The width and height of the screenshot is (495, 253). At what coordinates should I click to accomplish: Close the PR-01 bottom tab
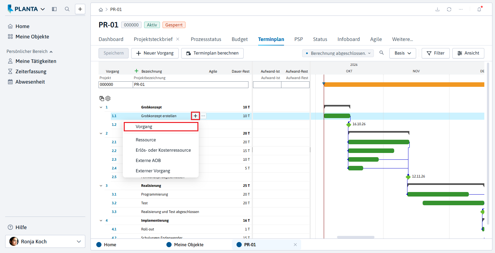(x=295, y=245)
